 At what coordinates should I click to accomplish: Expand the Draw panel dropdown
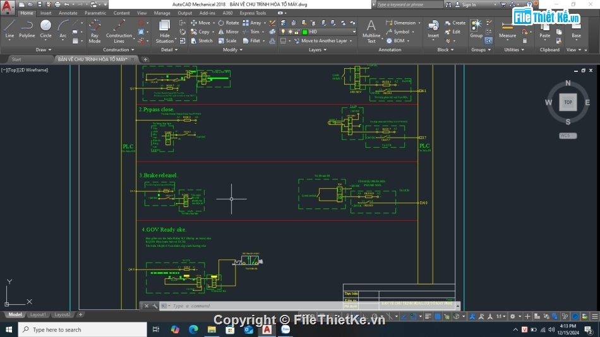click(x=43, y=50)
